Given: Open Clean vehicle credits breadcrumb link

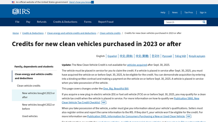Looking at the screenshot, I should coord(110,33).
